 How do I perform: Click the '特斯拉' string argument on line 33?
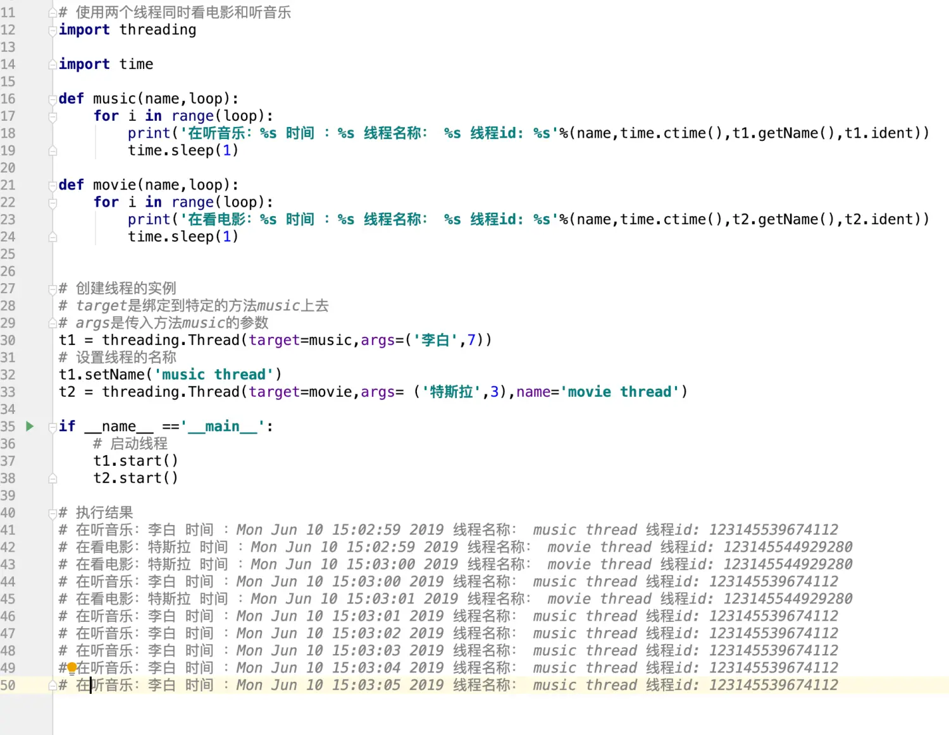(451, 392)
